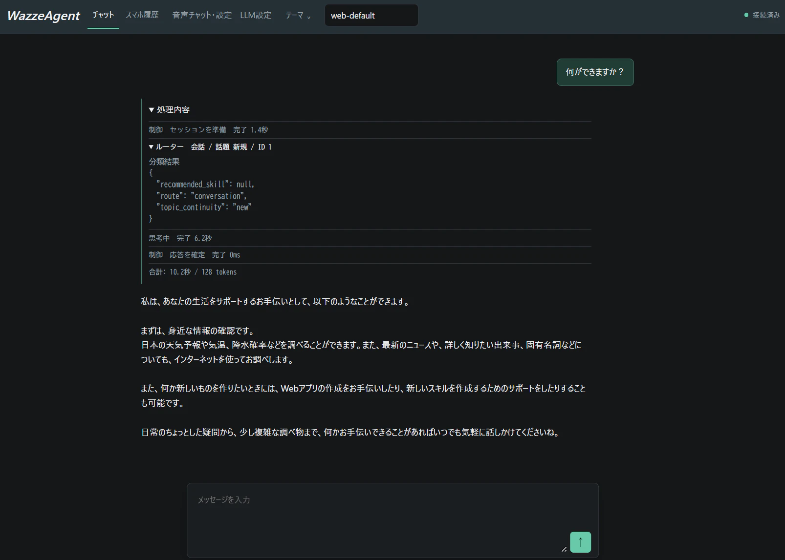Open 音声チャット・設定 tab

point(202,15)
